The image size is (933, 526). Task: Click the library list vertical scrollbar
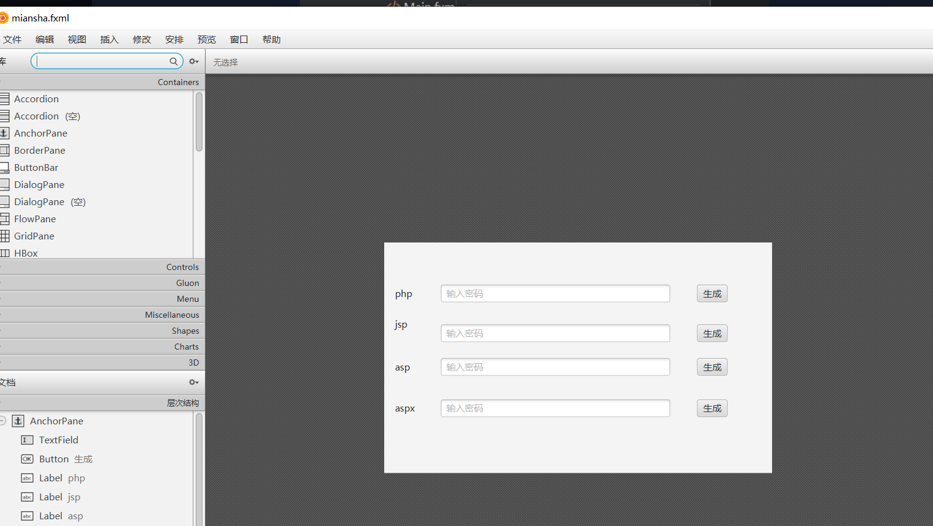point(199,121)
